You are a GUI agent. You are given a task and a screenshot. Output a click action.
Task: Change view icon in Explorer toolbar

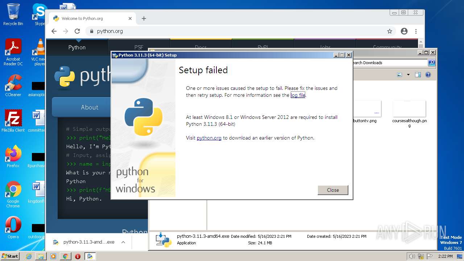pos(399,75)
